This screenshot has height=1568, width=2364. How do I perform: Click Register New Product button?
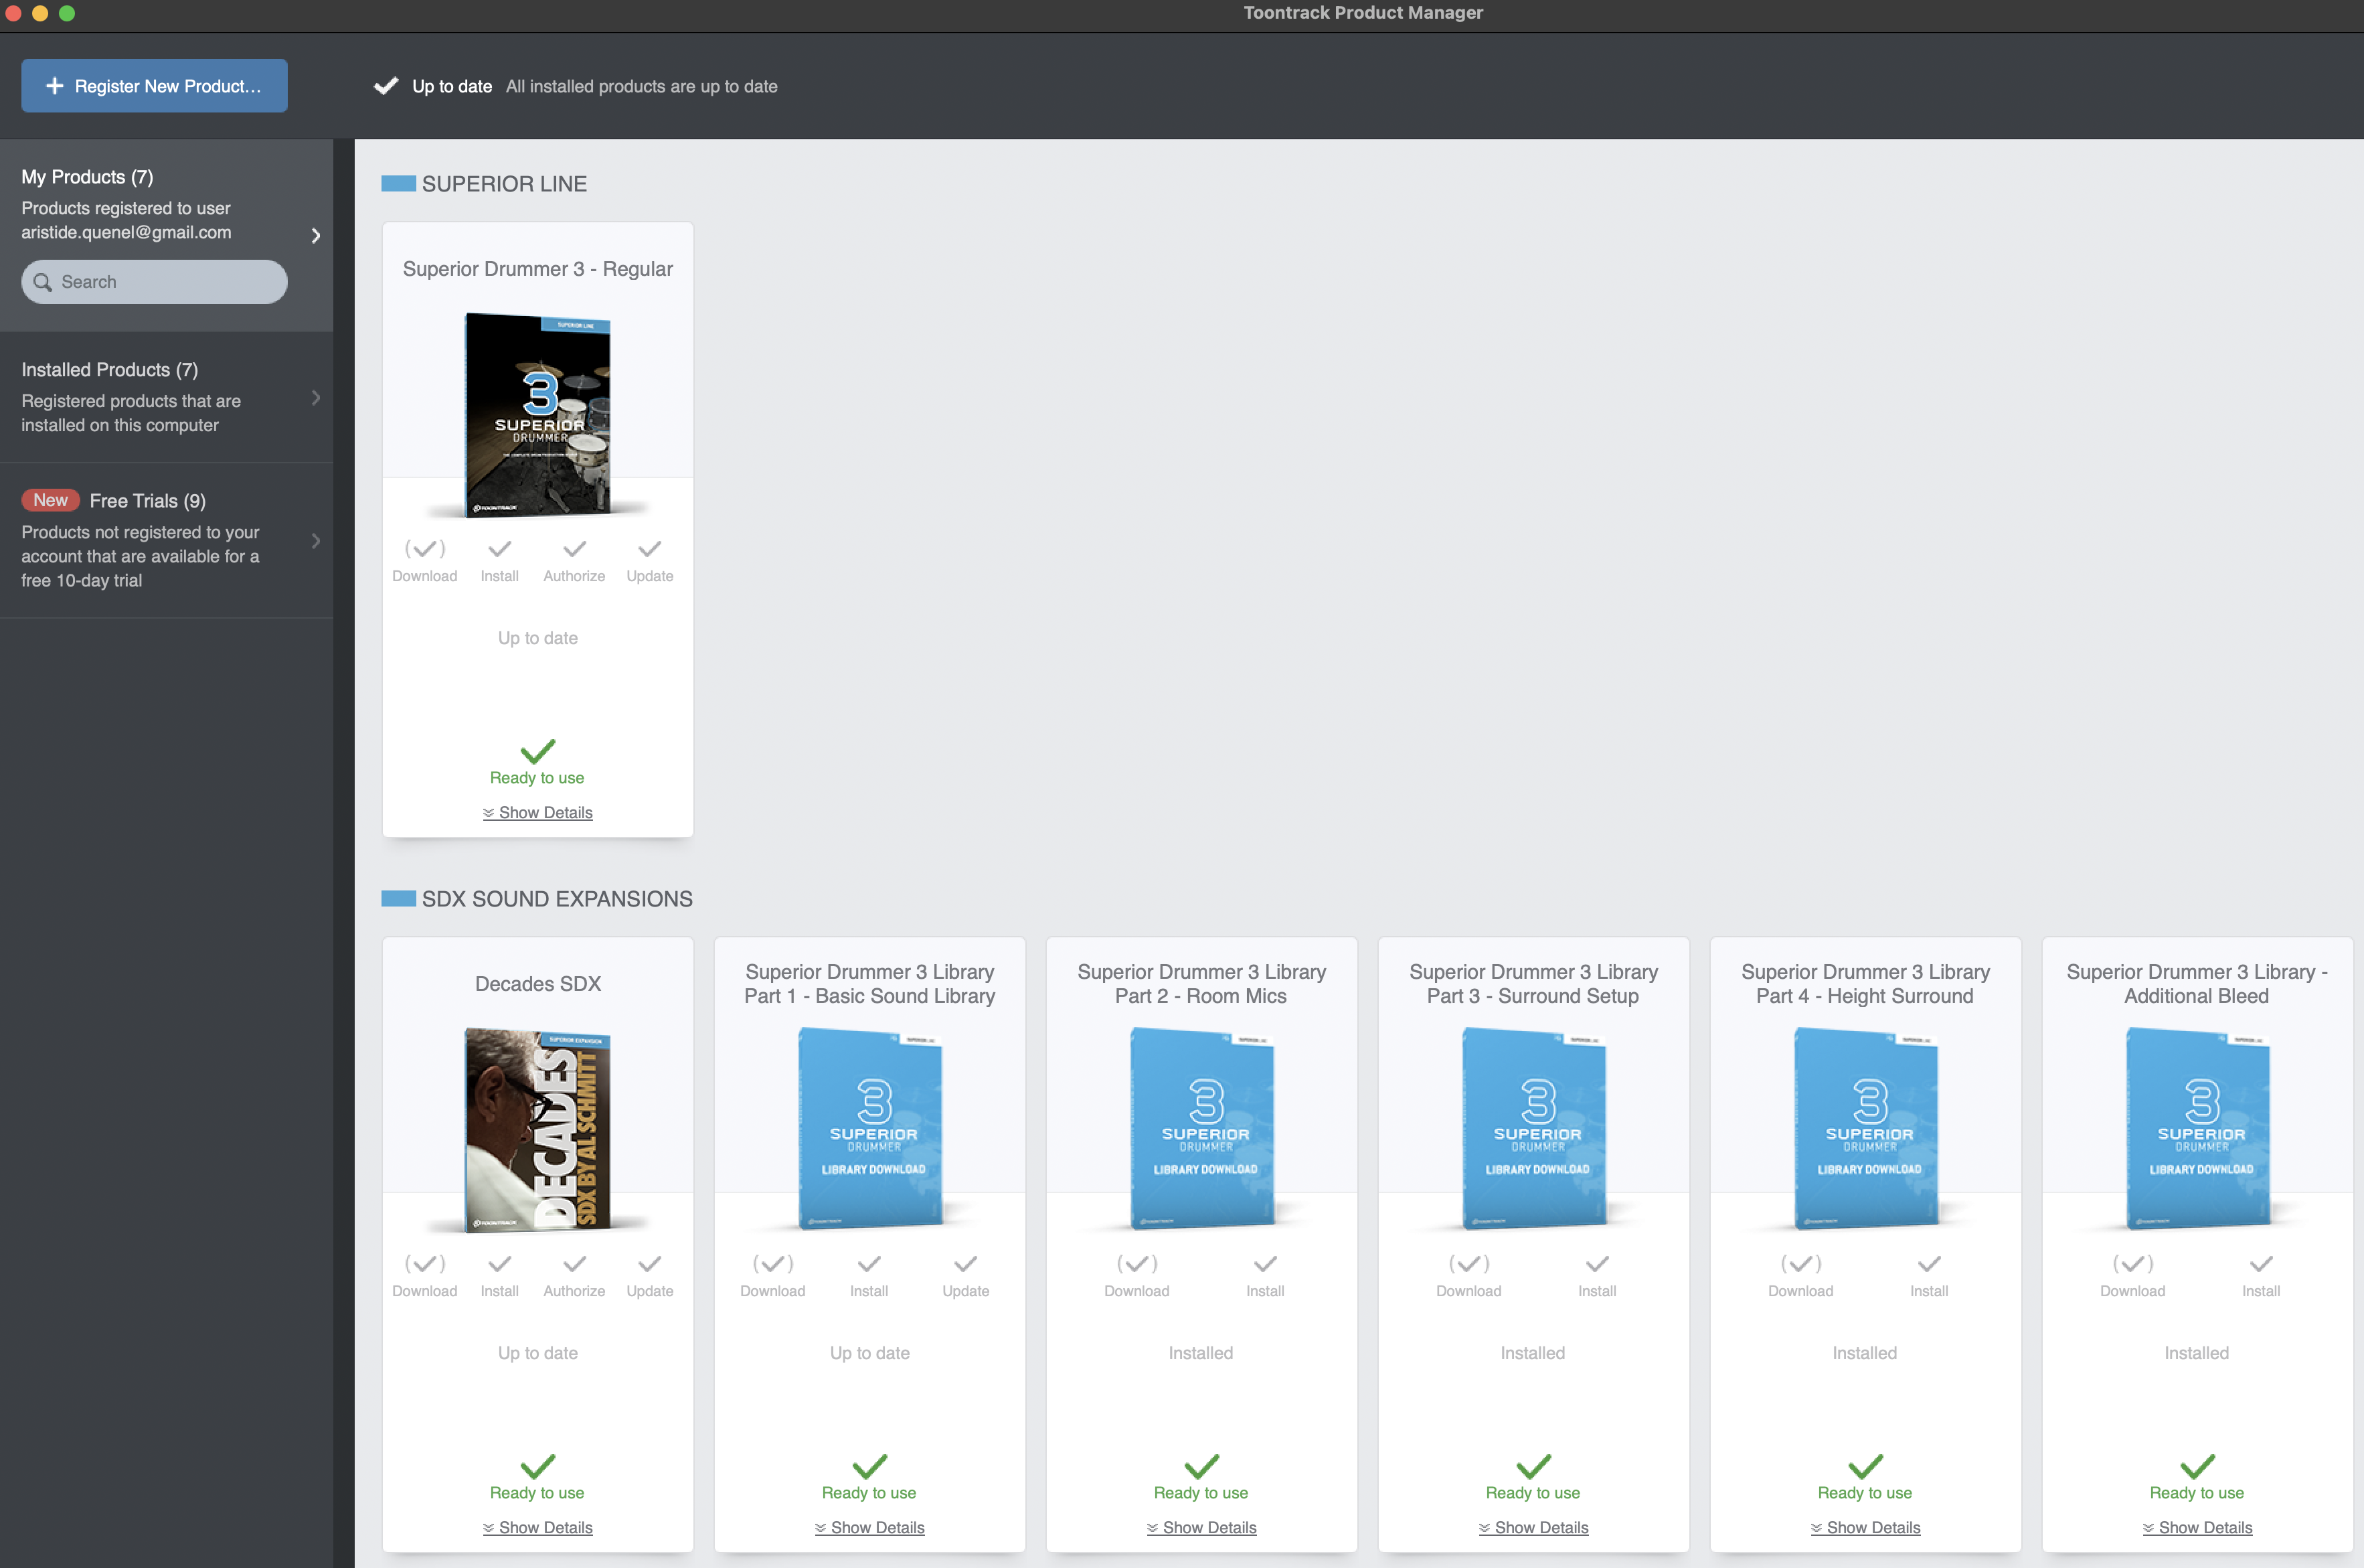pos(154,86)
